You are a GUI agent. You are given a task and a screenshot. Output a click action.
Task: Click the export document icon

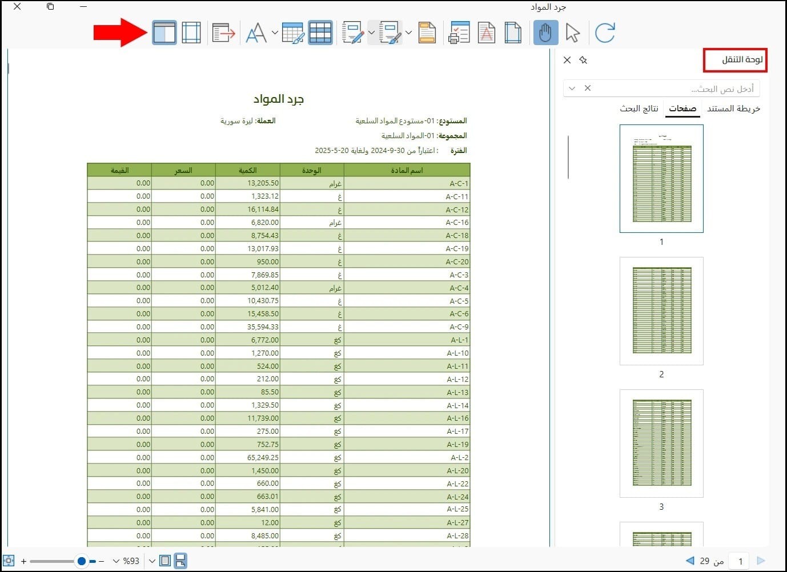[223, 33]
